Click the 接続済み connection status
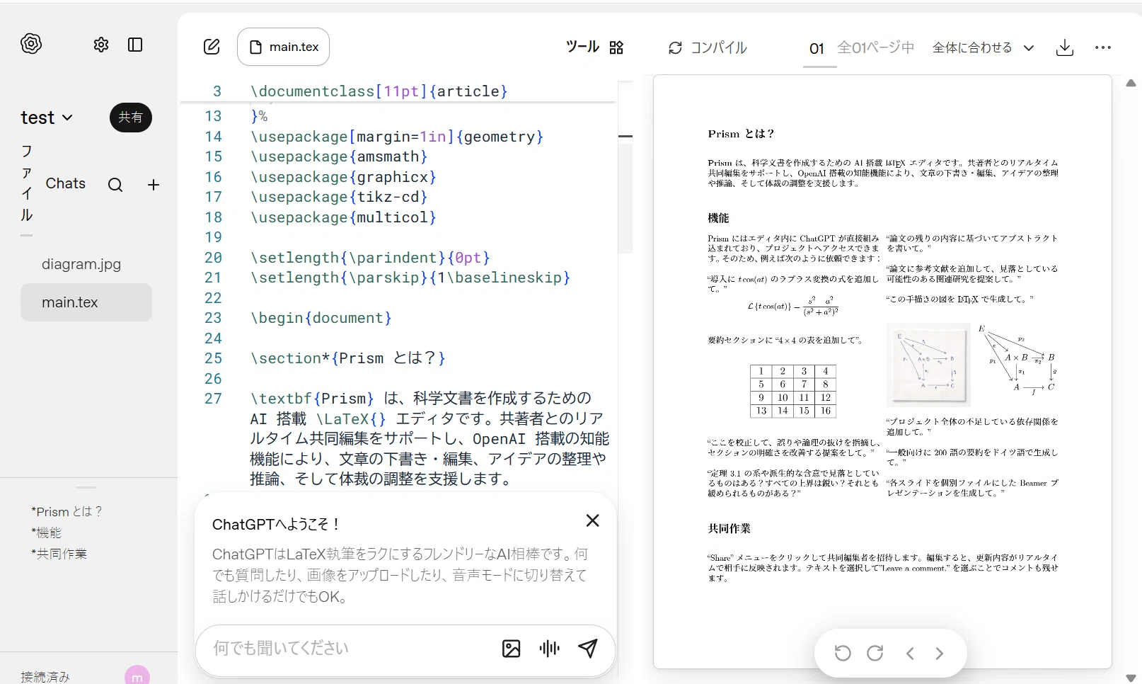The height and width of the screenshot is (684, 1142). point(45,677)
